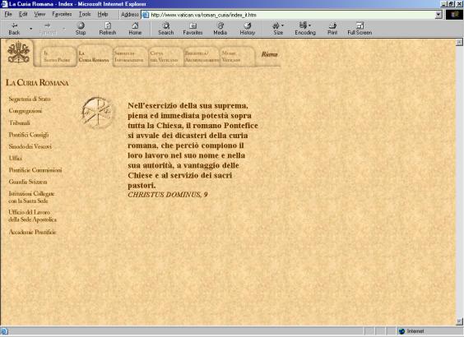
Task: Open Istituzioni Collegate con la Santa Sede
Action: click(x=31, y=197)
